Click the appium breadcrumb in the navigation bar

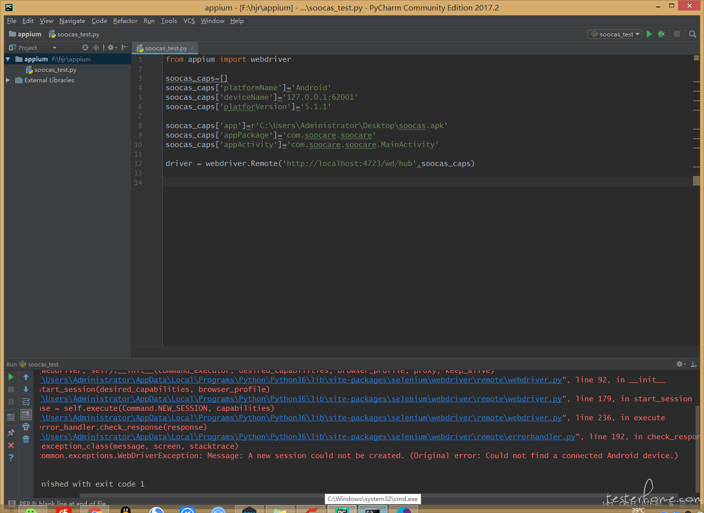25,34
